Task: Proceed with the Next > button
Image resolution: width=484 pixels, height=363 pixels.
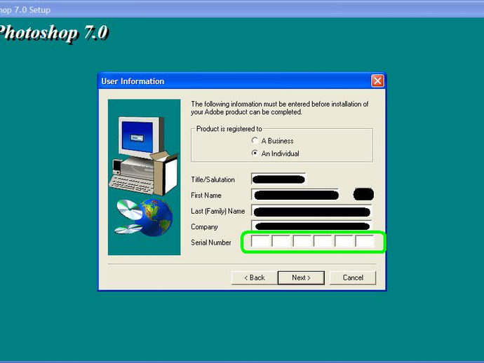Action: pos(301,278)
